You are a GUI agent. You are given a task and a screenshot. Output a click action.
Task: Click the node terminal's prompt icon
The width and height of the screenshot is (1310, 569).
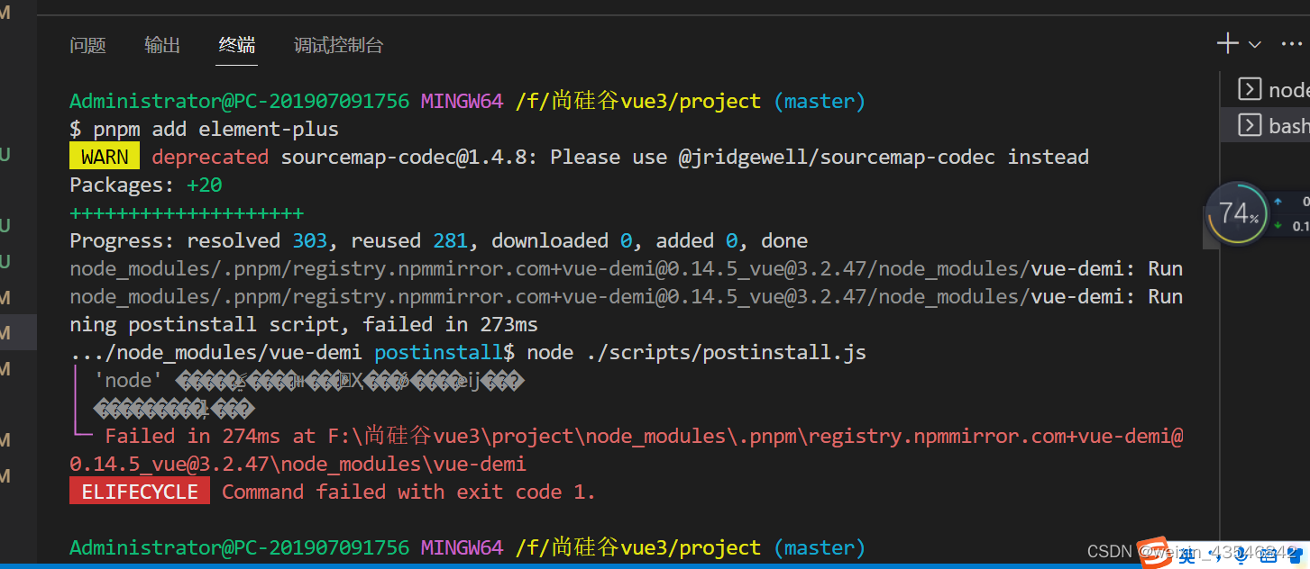click(x=1249, y=89)
